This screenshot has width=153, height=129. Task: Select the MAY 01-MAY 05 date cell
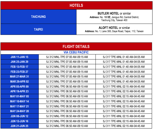(19, 96)
